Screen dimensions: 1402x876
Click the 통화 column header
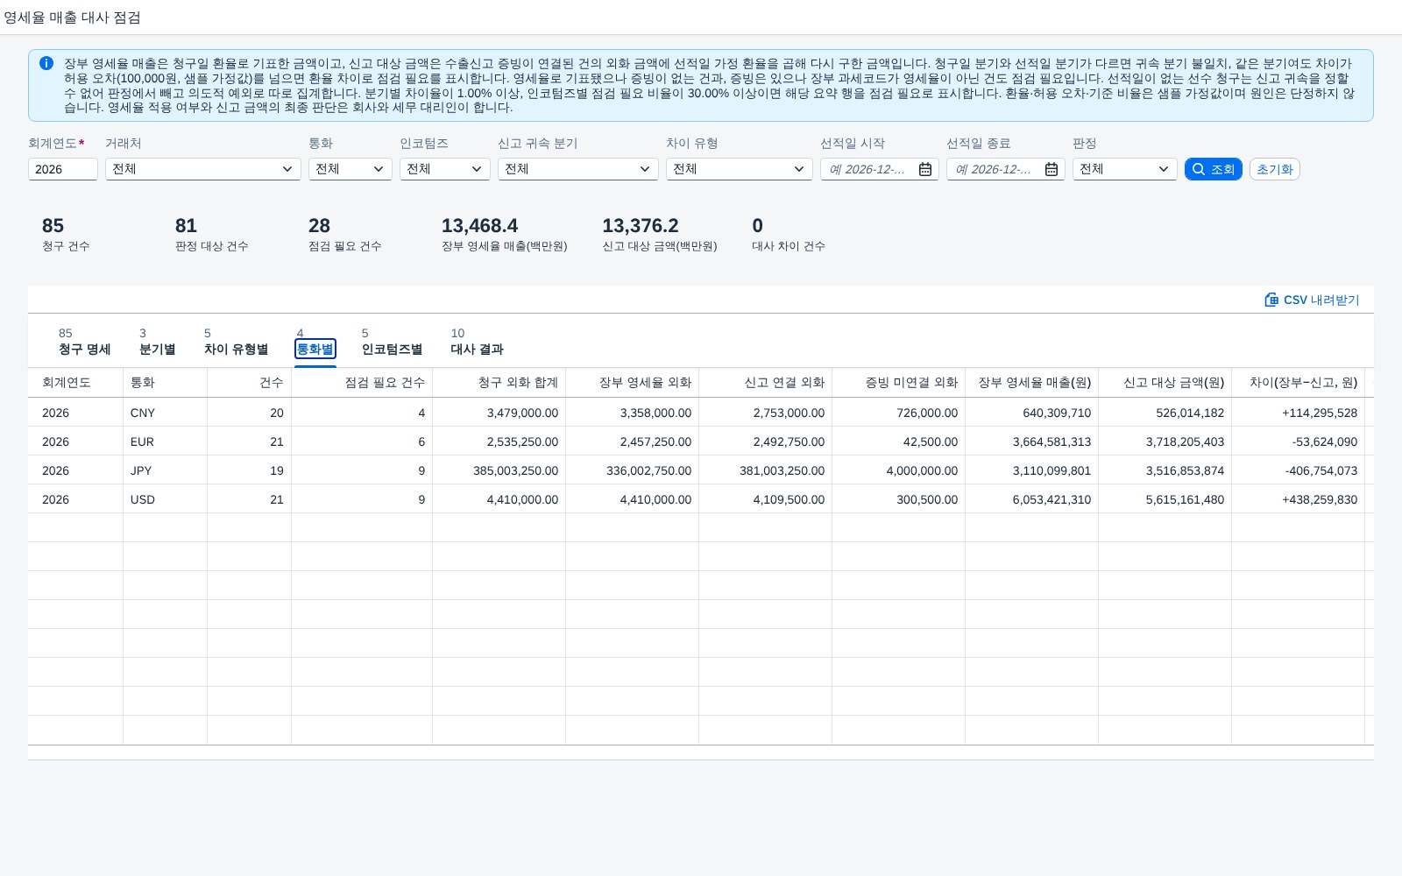coord(165,383)
